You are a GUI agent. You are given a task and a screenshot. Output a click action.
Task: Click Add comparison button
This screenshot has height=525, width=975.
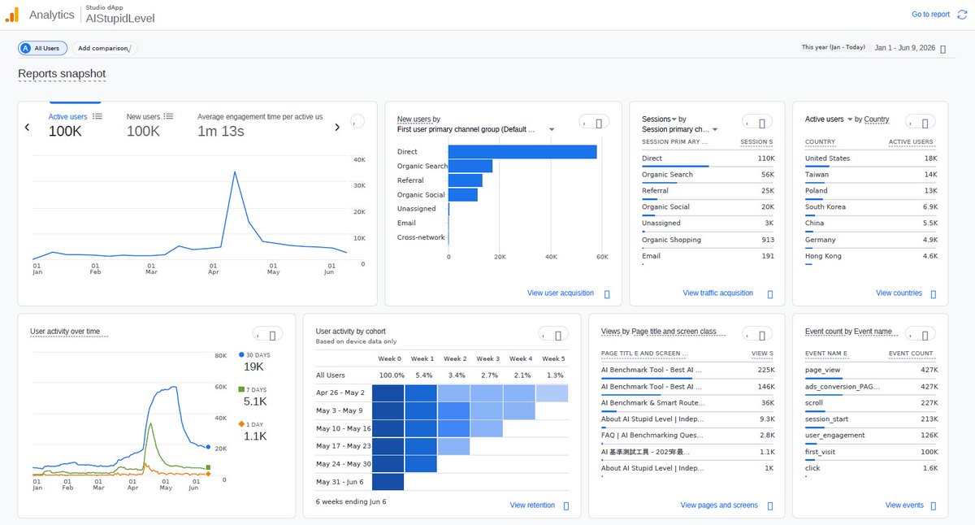(x=105, y=48)
